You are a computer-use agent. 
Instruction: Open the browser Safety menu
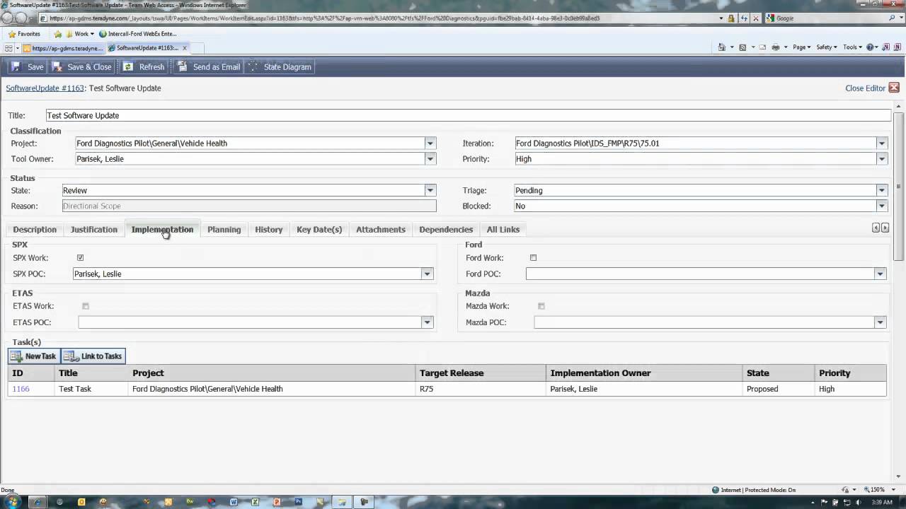826,47
